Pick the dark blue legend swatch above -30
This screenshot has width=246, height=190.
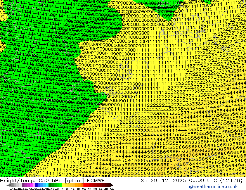36,185
